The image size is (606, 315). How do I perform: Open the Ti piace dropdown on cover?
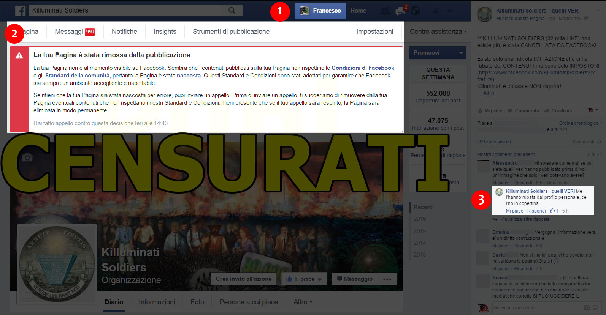[x=304, y=279]
